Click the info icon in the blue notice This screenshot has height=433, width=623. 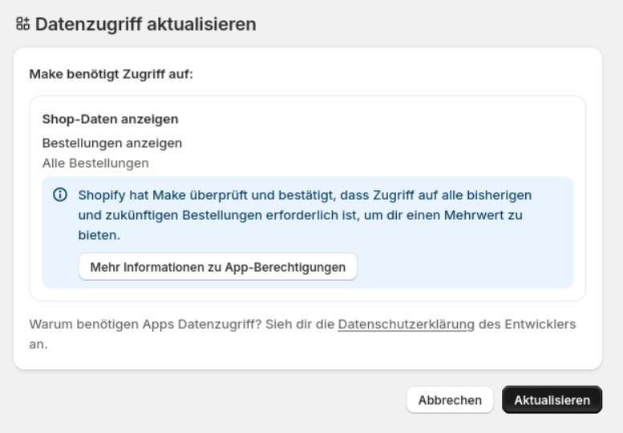pyautogui.click(x=60, y=194)
